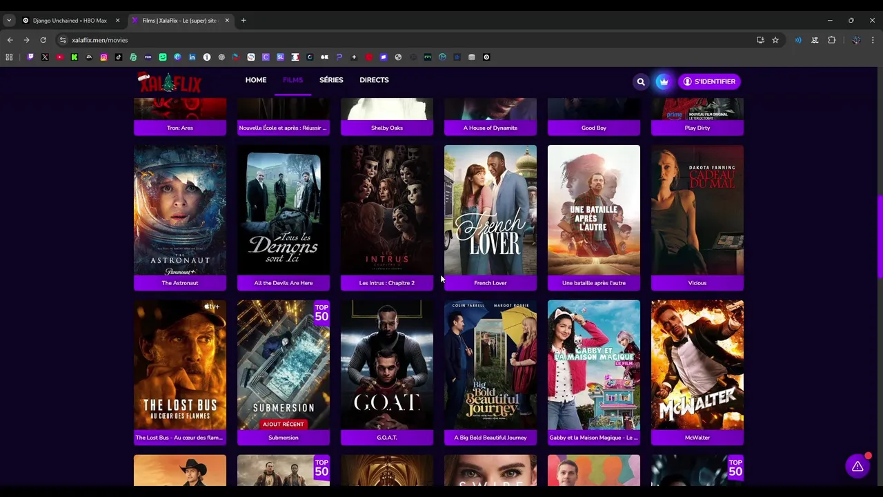Click the blue sound-wave extension icon
Screen dimensions: 883x497
pyautogui.click(x=798, y=40)
